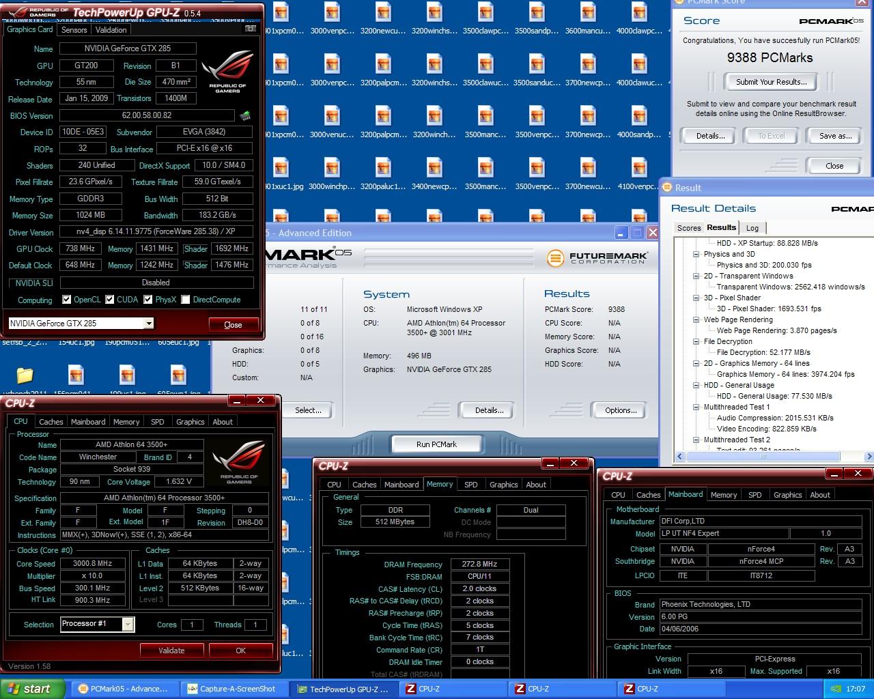
Task: Click Close in the PCMark Score window
Action: point(834,166)
